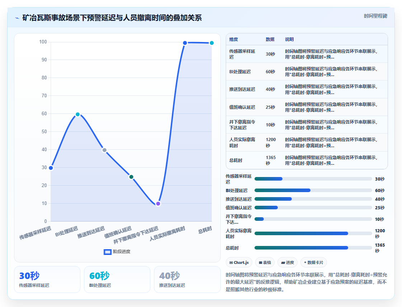Click the 传感器采样延迟 progress bar
Viewport: 402px width, 307px height.
(313, 179)
